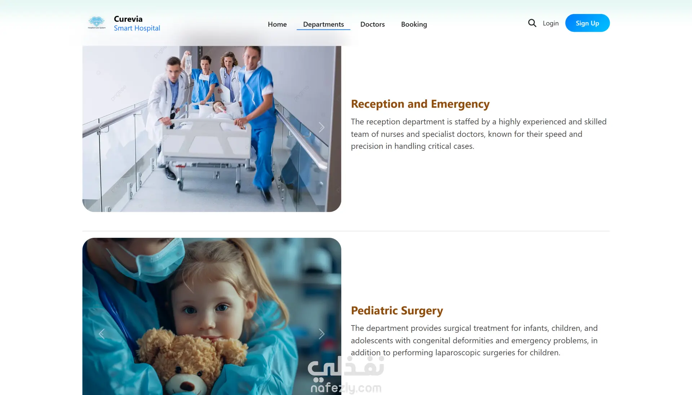Select the Departments nav tab
Screen dimensions: 692x395
pos(323,24)
